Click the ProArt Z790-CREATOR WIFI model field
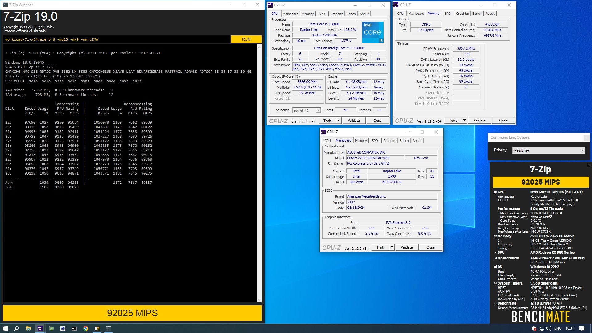 [x=375, y=158]
